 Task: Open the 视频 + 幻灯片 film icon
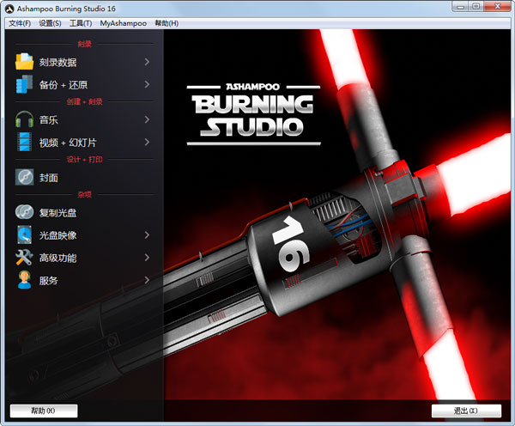(x=24, y=143)
